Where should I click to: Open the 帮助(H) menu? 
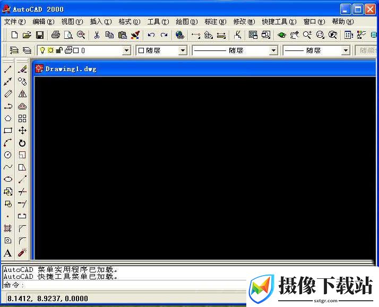[x=343, y=22]
